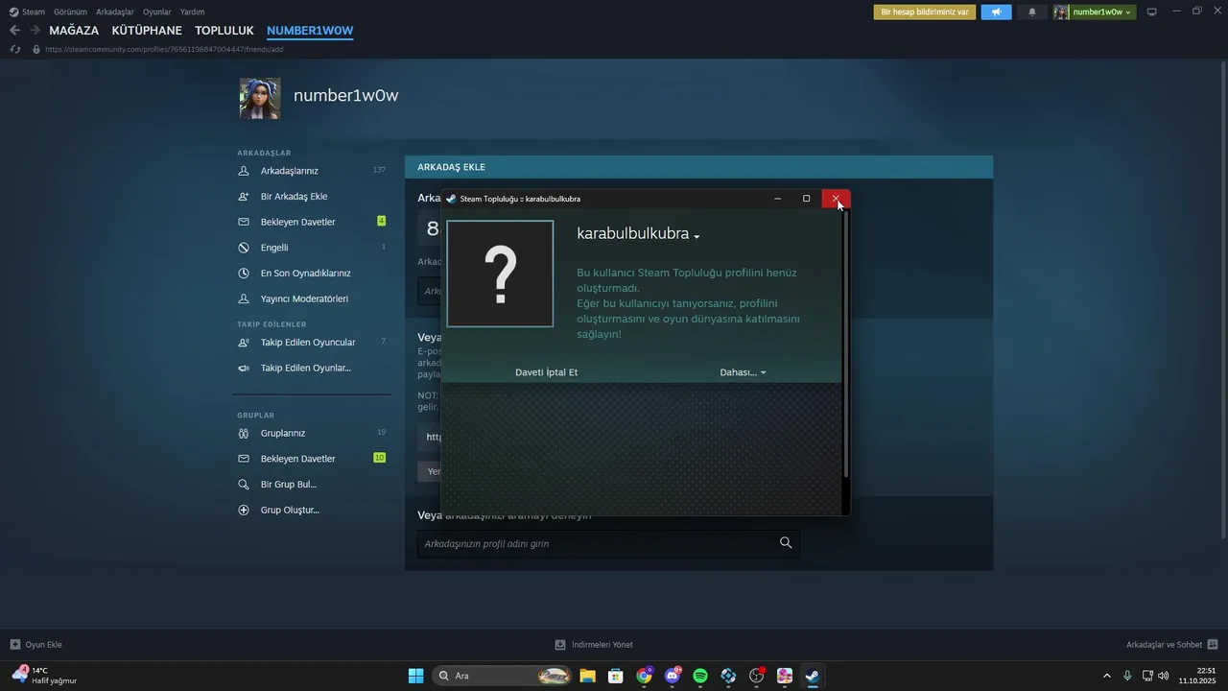Open the Oyunlar menu
1228x691 pixels.
[x=157, y=12]
